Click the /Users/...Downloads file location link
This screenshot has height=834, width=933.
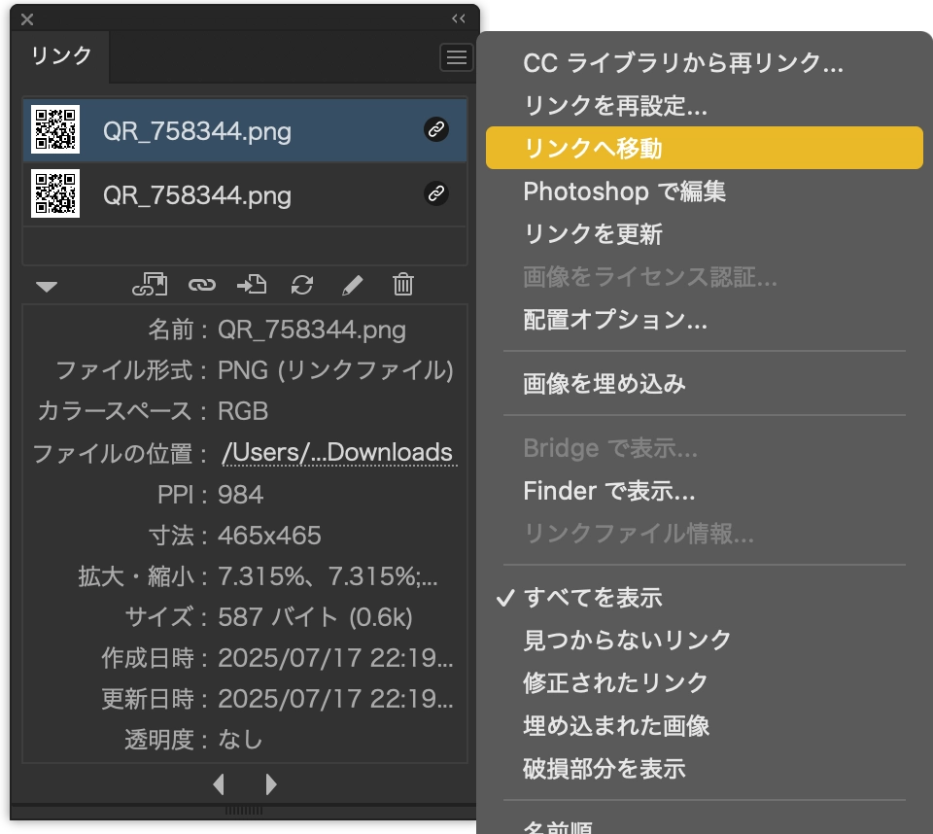tap(338, 452)
